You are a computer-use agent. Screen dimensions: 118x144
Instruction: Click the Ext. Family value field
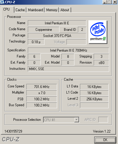[x=34, y=62]
